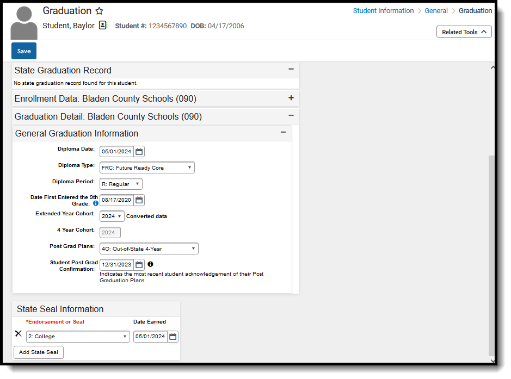The width and height of the screenshot is (511, 379).
Task: Collapse the General Graduation Information panel
Action: coord(283,132)
